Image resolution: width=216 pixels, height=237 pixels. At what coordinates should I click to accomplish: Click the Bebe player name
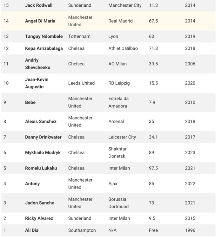pos(30,102)
